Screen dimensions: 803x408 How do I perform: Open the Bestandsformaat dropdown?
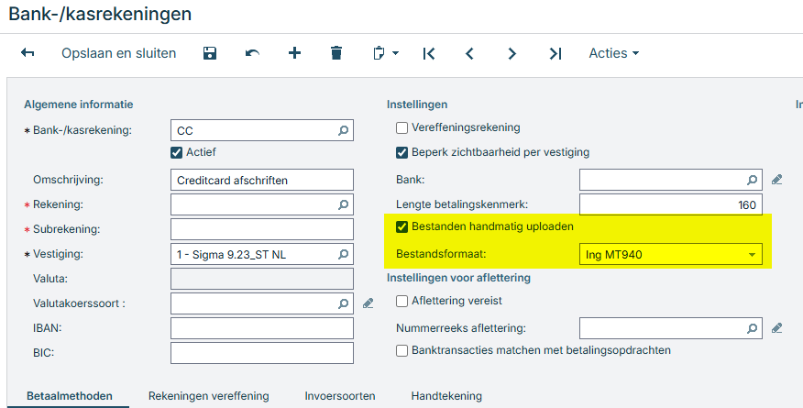click(670, 254)
